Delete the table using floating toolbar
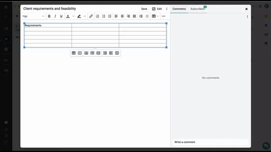 (80, 53)
